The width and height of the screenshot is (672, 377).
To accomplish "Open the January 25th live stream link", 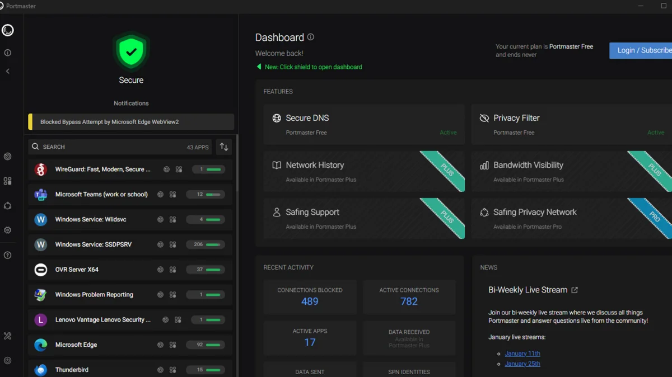I will click(522, 364).
